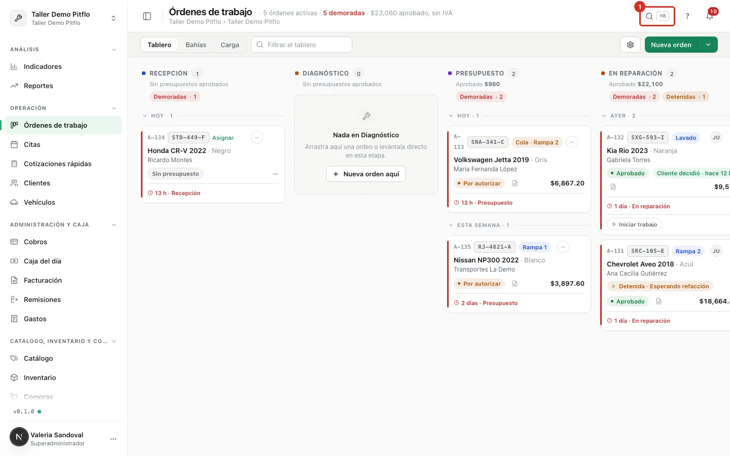730x456 pixels.
Task: Filter by Demoradas chip in Recepción column
Action: click(175, 97)
